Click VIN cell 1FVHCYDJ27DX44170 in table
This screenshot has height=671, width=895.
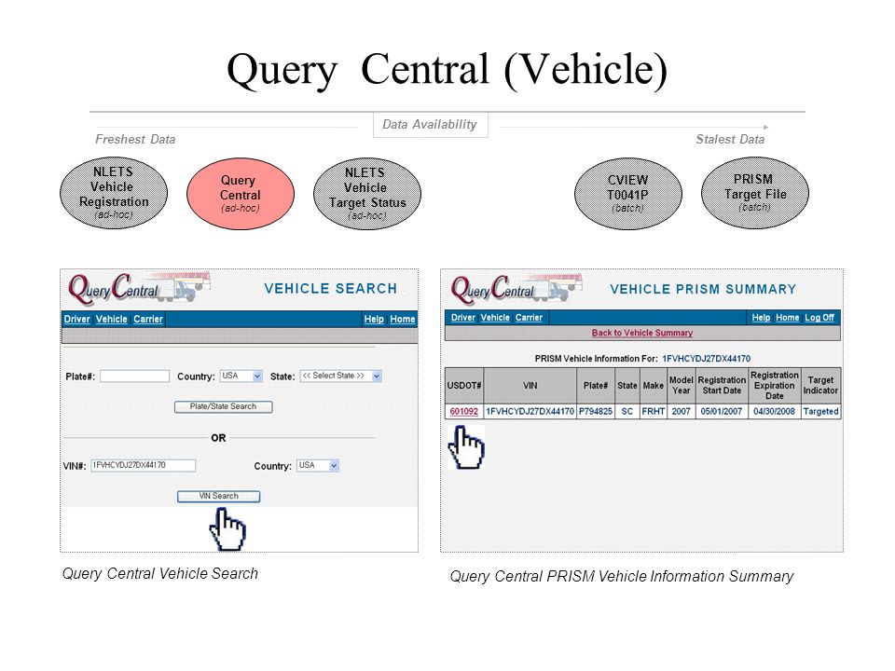530,411
